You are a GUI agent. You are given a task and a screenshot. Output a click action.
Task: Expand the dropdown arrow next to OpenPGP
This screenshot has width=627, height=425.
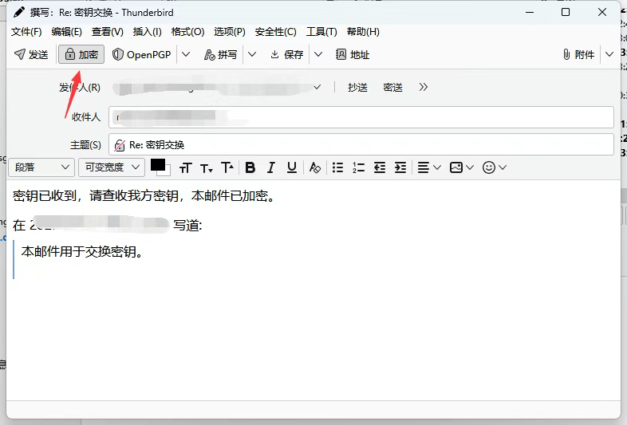click(x=186, y=54)
